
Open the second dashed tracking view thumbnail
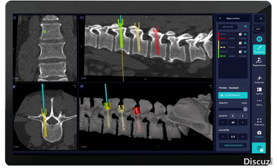(259, 29)
